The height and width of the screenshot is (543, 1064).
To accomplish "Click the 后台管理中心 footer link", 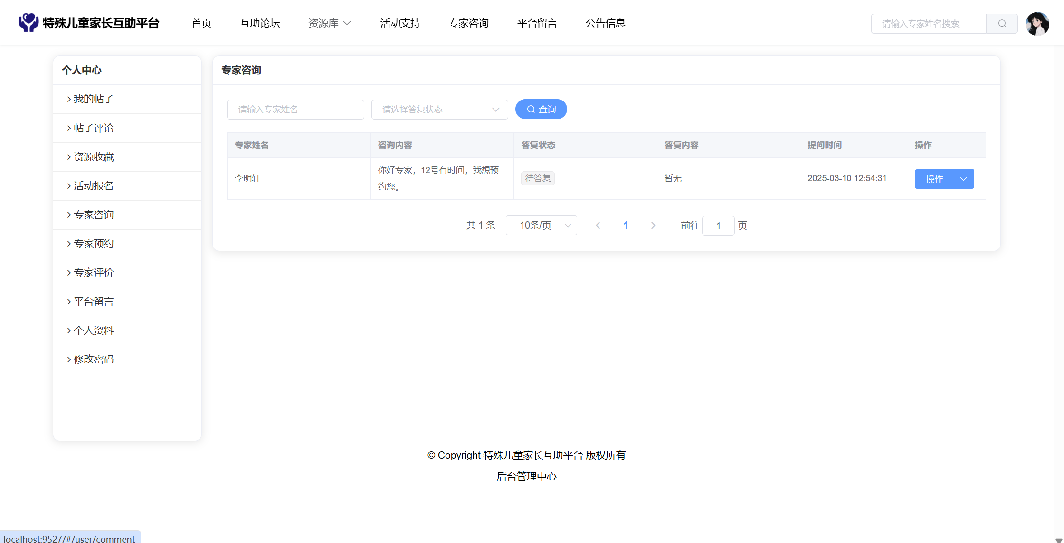I will pos(526,477).
